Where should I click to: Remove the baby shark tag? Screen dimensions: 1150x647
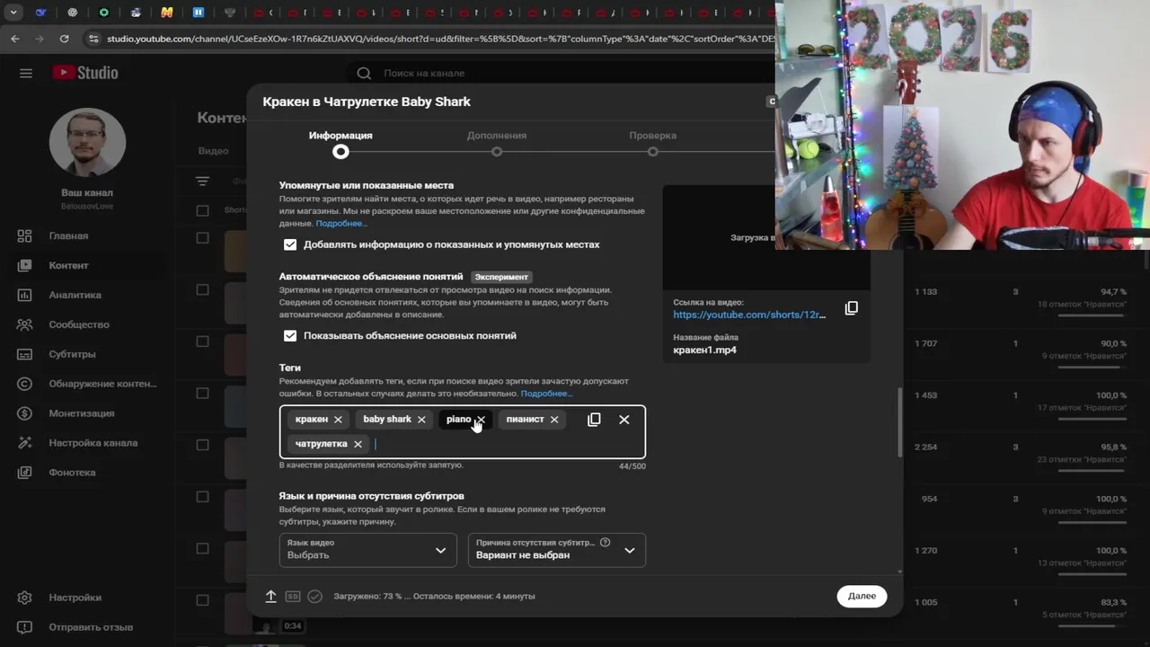pyautogui.click(x=421, y=420)
